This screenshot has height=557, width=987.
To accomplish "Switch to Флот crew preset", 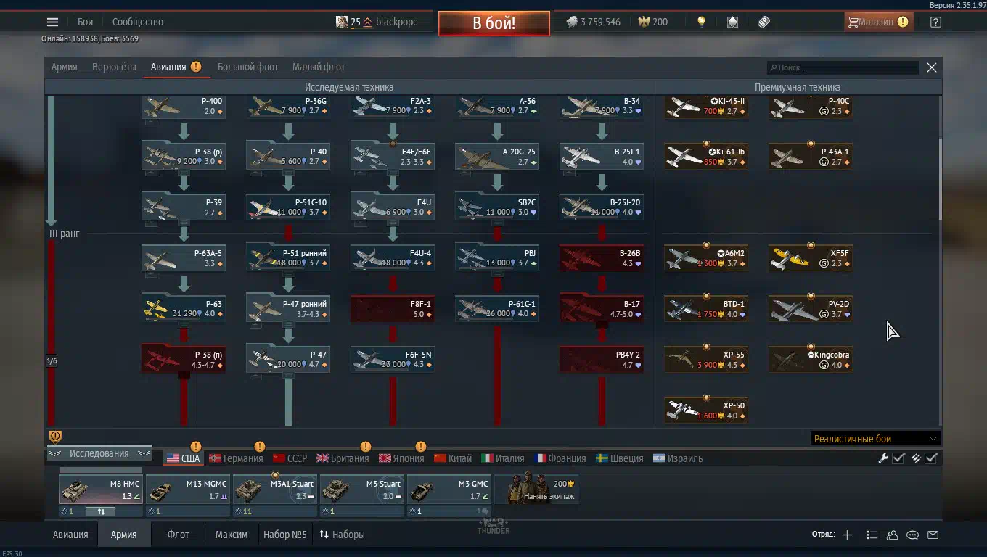I will tap(178, 535).
